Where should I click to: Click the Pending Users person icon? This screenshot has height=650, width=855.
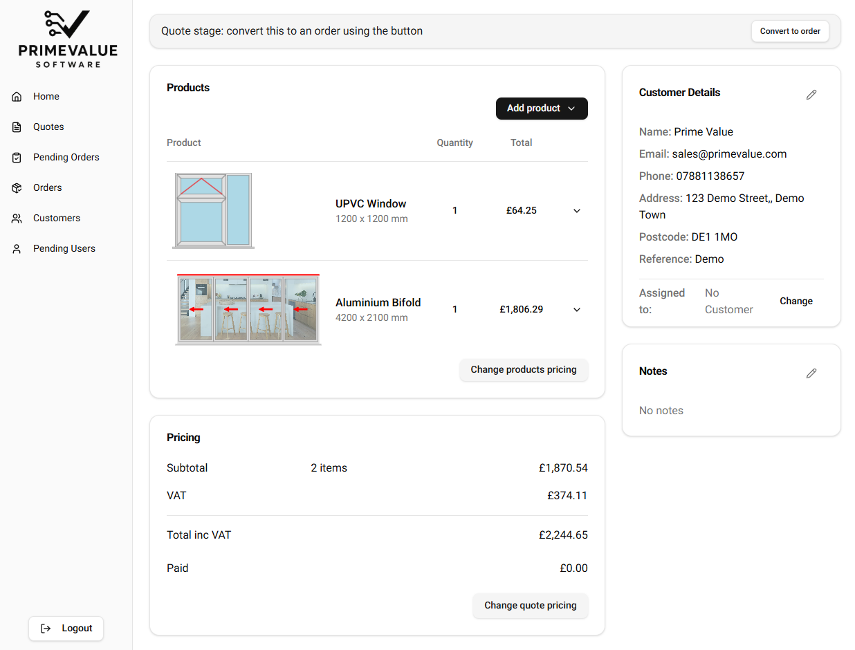16,248
